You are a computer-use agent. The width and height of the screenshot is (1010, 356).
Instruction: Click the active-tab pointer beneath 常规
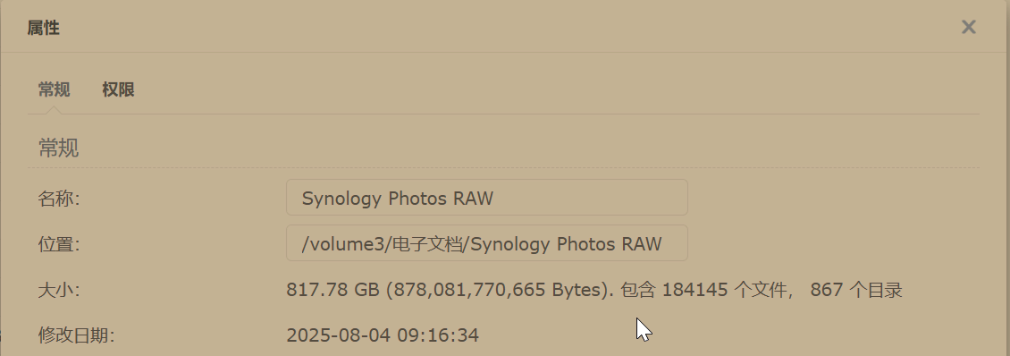55,110
